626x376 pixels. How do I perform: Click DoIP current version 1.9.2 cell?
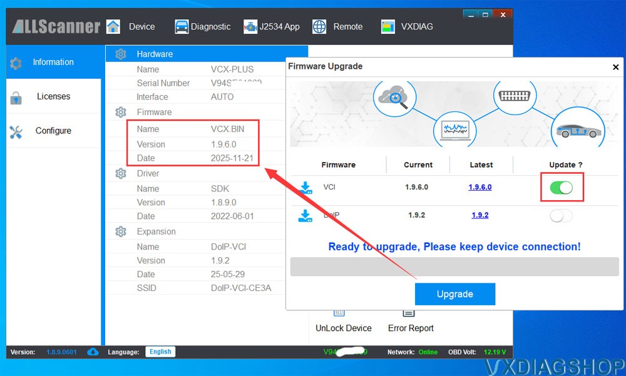click(416, 215)
